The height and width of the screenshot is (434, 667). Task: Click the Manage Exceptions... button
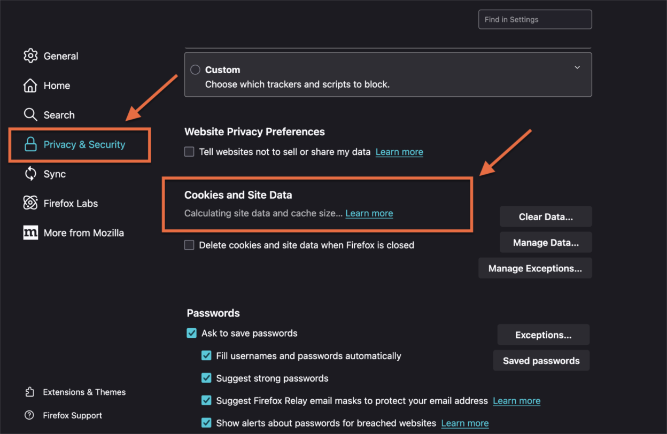(x=535, y=268)
